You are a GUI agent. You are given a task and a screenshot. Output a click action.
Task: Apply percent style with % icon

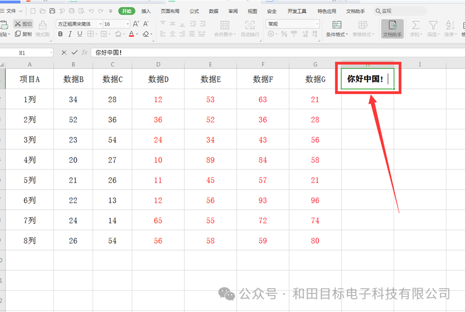click(284, 34)
